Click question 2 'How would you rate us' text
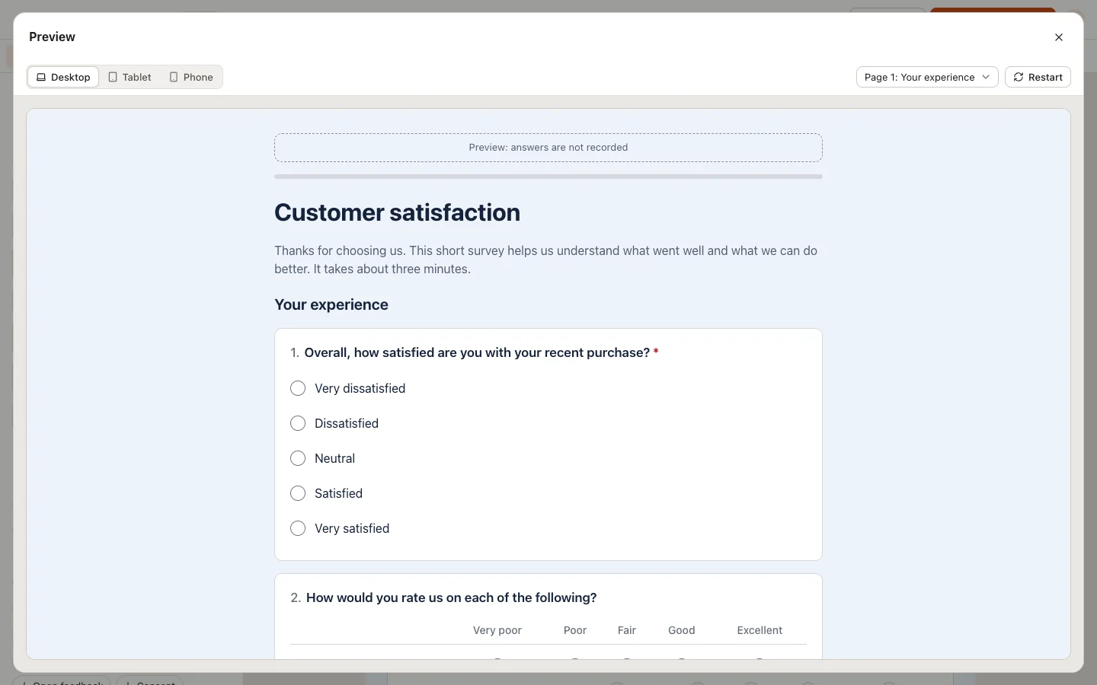1097x685 pixels. (451, 597)
